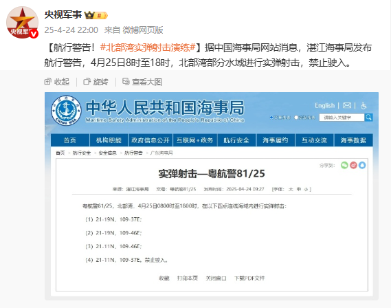Switch the site to English
This screenshot has height=308, width=391.
tap(324, 105)
